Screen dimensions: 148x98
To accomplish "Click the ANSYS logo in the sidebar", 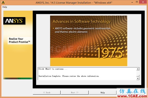I will pyautogui.click(x=14, y=21).
